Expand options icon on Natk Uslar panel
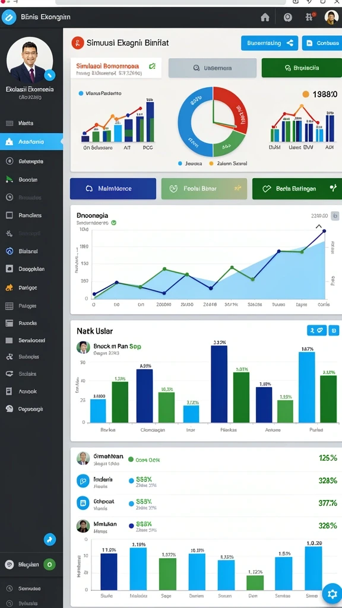This screenshot has height=608, width=342. click(x=334, y=330)
